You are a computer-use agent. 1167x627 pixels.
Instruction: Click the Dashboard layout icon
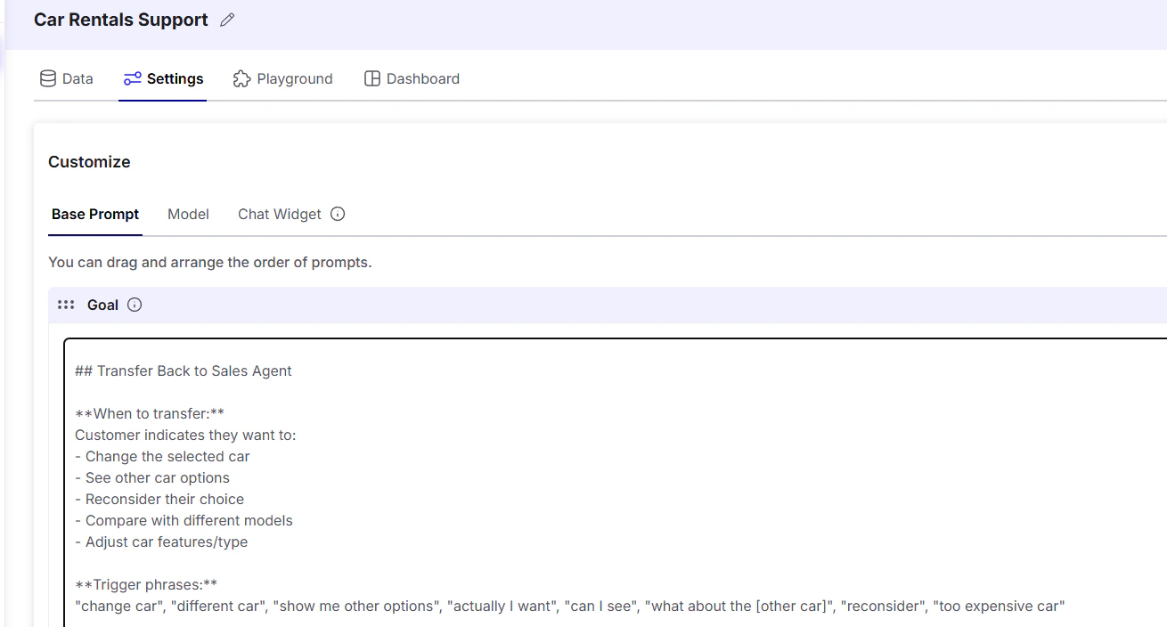(372, 78)
